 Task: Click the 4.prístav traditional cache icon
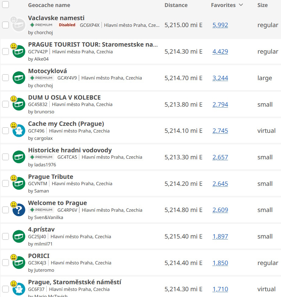pos(19,236)
